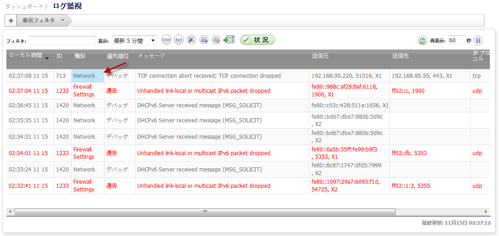Export the log as CSV
This screenshot has height=236, width=499.
tap(166, 40)
